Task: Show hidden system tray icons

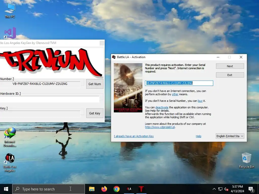Action: (x=214, y=189)
